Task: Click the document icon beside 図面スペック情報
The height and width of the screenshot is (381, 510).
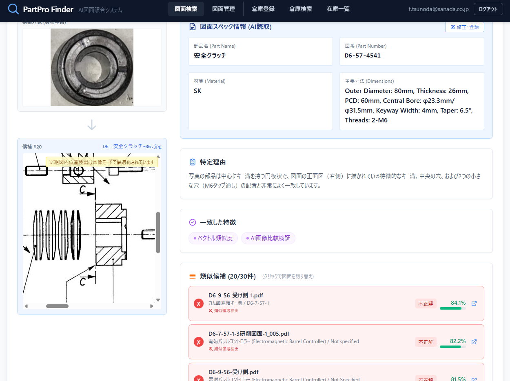Action: coord(192,27)
